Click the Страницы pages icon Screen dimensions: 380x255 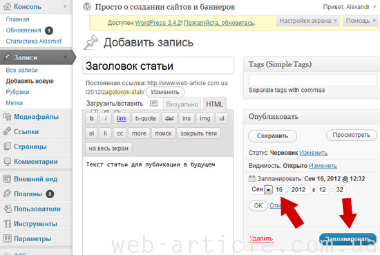tap(8, 147)
